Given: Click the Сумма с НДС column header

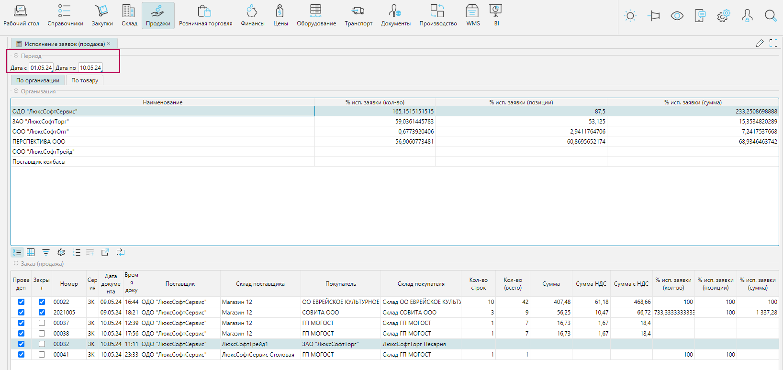Looking at the screenshot, I should coord(631,284).
